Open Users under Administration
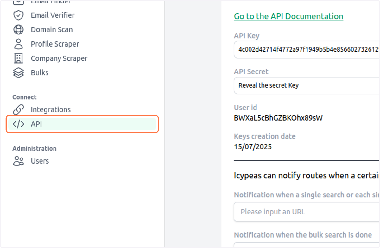Screen dimensions: 380x248 [x=40, y=161]
